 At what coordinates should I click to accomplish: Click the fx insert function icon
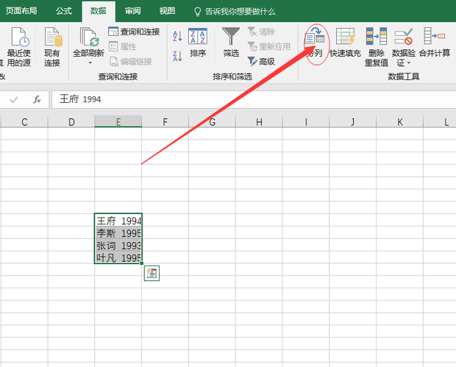[x=37, y=99]
